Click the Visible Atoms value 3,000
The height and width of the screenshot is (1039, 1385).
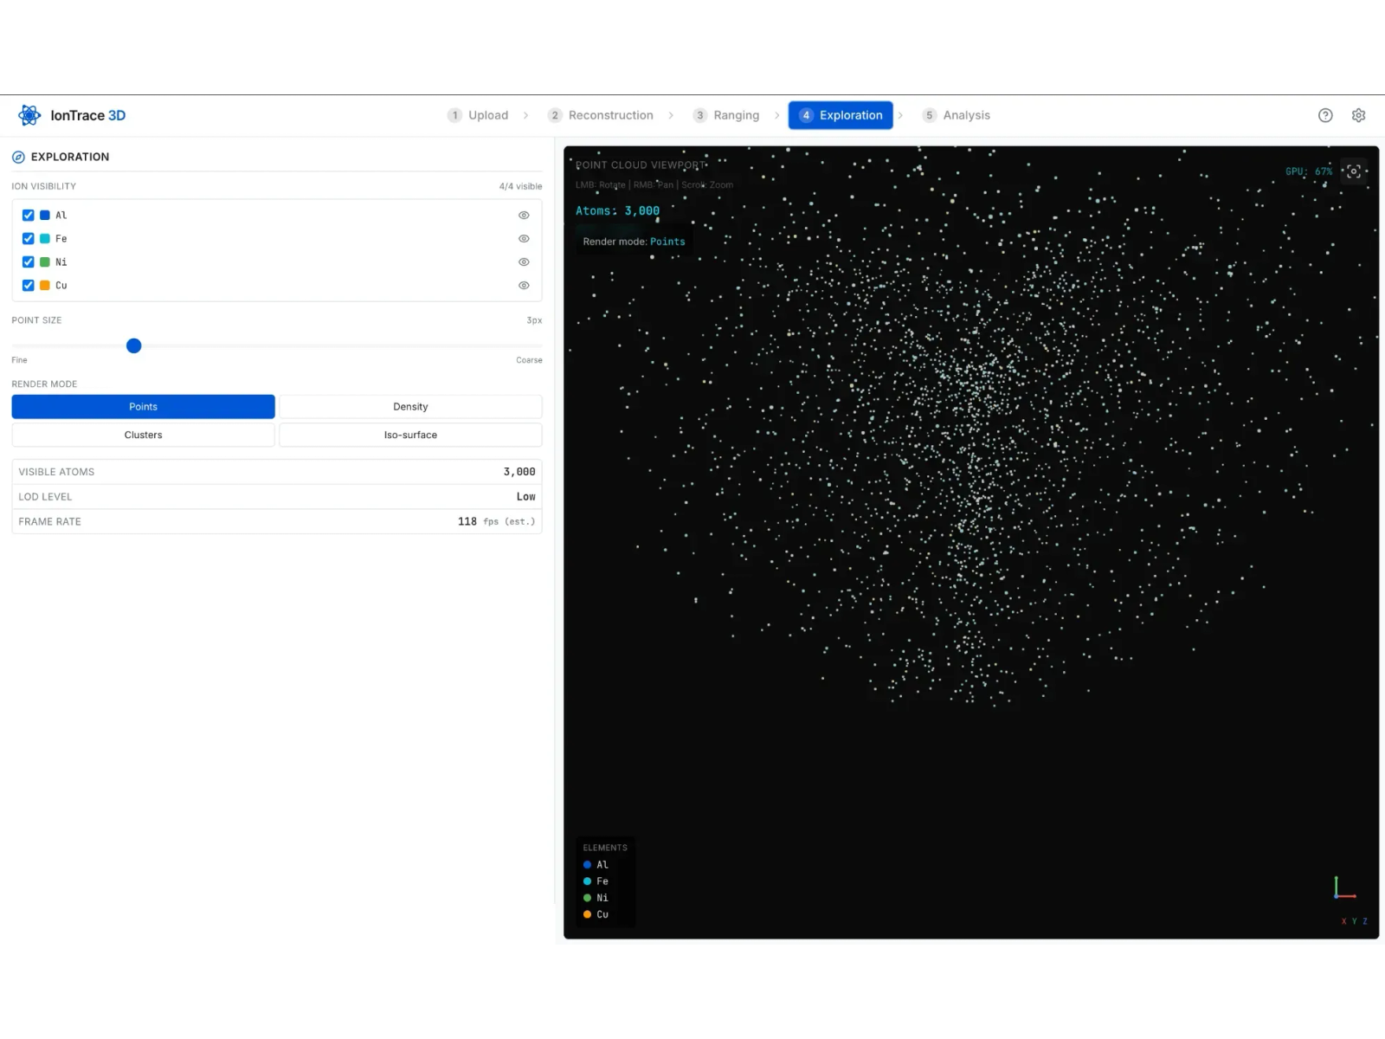(519, 472)
